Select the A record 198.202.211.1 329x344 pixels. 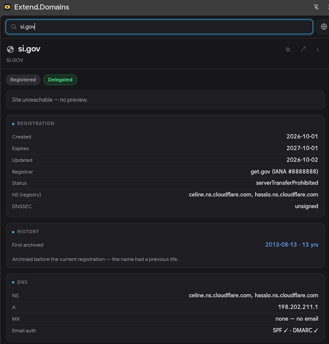[298, 307]
